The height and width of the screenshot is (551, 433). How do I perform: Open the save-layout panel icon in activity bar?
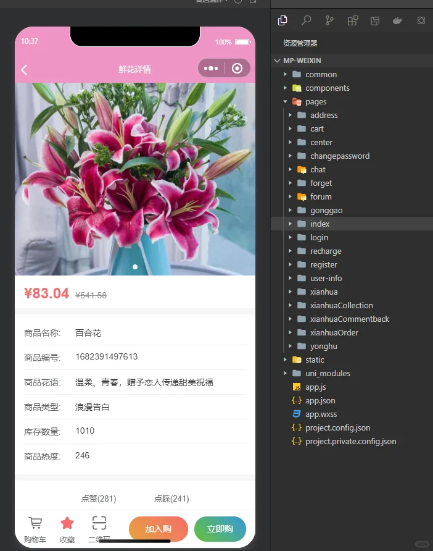tap(375, 21)
